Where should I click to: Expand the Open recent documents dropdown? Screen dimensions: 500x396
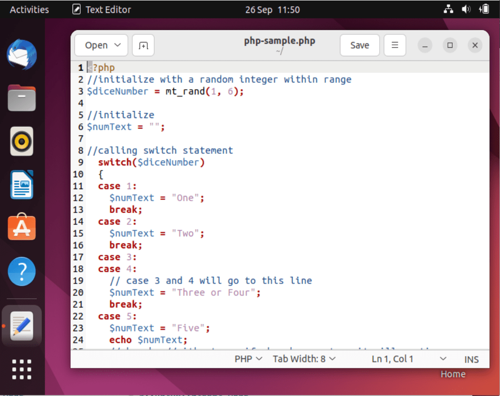tap(101, 45)
